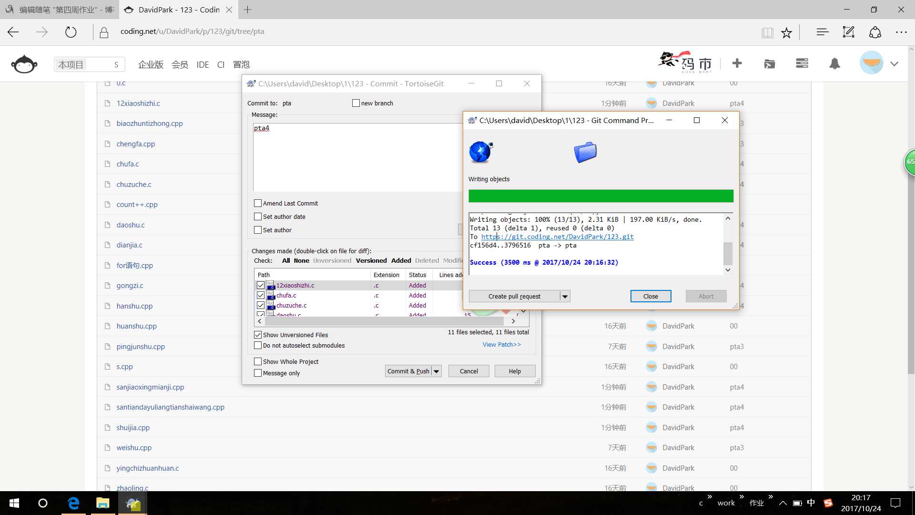The image size is (915, 515).
Task: Toggle the Show Unversioned Files checkbox
Action: [x=258, y=335]
